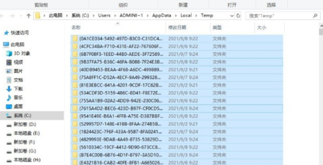Sort by 修改日期 column header

pyautogui.click(x=177, y=28)
